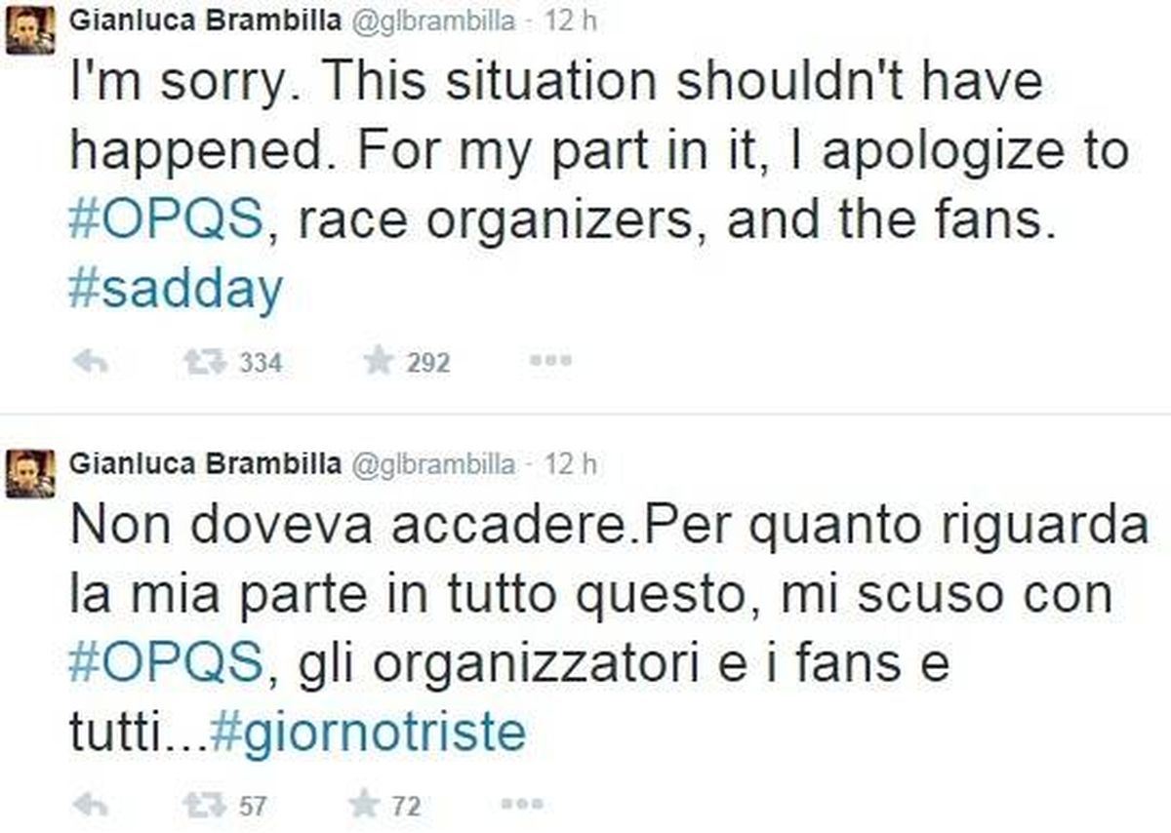1171x833 pixels.
Task: Retweet the Italian apology tweet
Action: (x=200, y=806)
